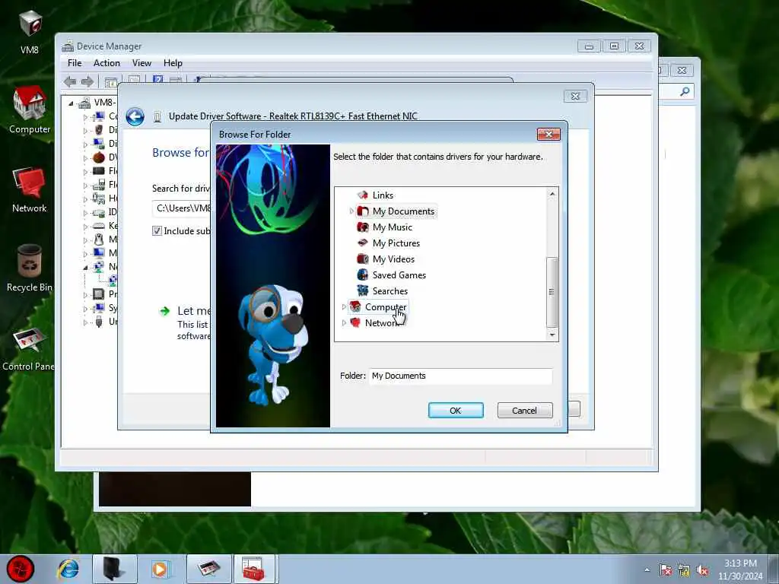Confirm folder selection with OK
The image size is (779, 584).
pyautogui.click(x=456, y=410)
